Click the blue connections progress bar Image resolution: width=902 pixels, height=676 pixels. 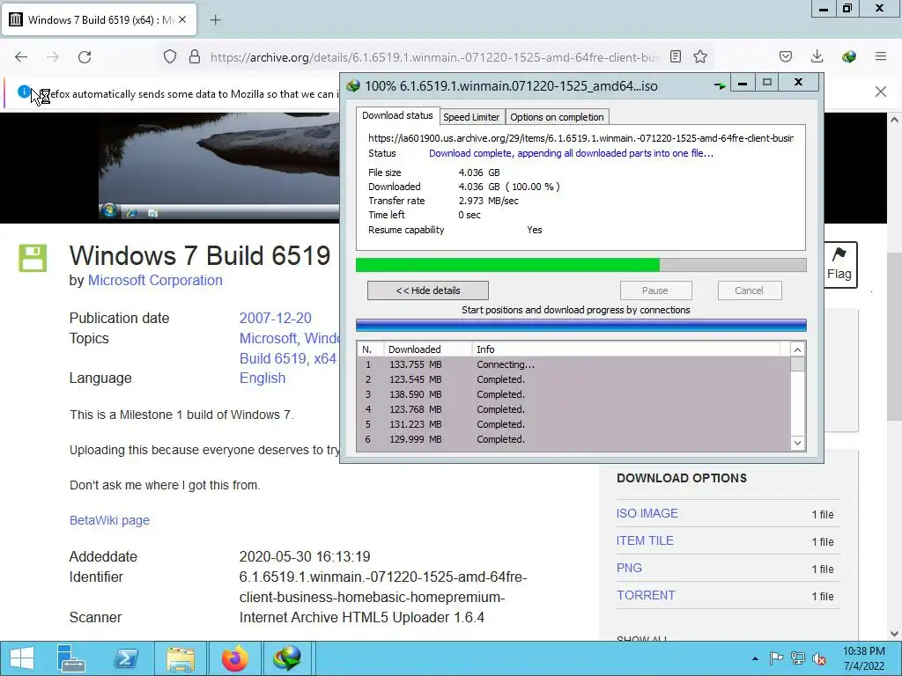coord(581,326)
